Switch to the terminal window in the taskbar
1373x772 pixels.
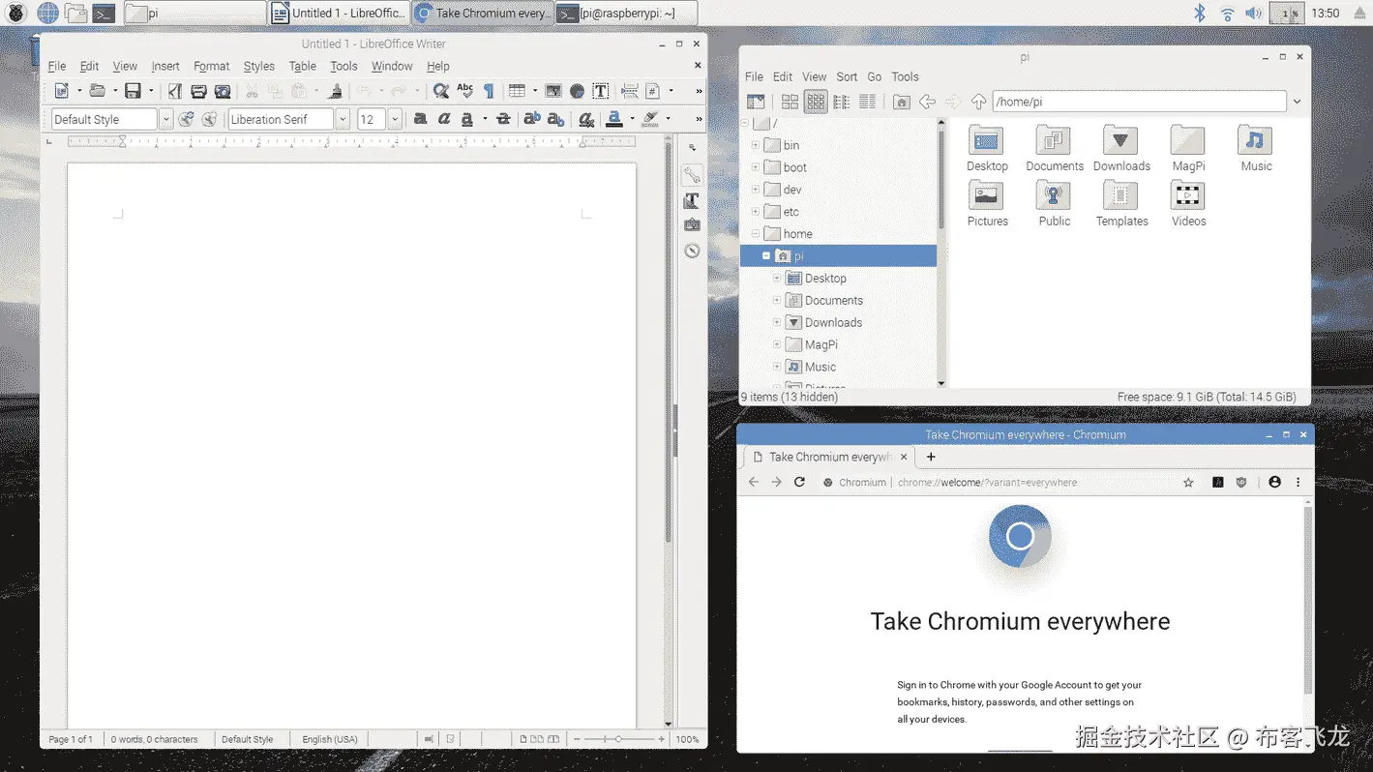point(625,14)
